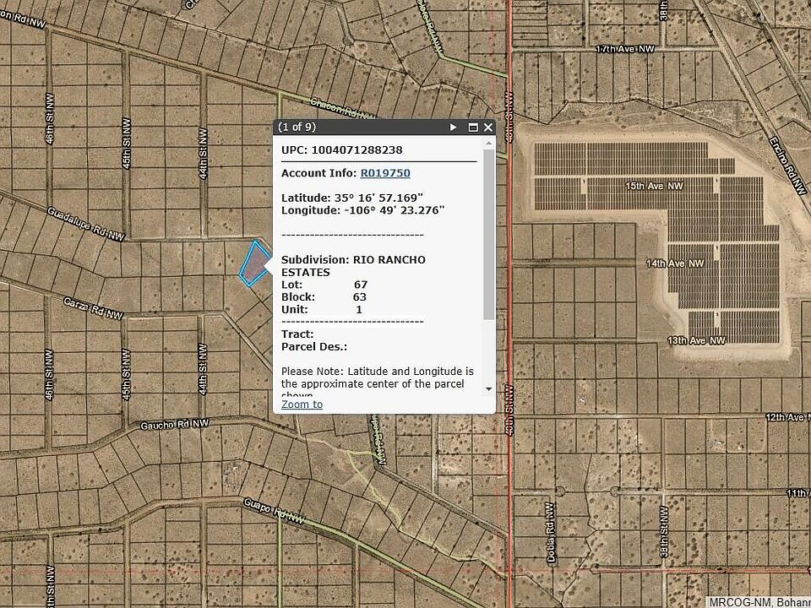Click the Carza Rd NW street label
This screenshot has width=811, height=608.
point(93,308)
